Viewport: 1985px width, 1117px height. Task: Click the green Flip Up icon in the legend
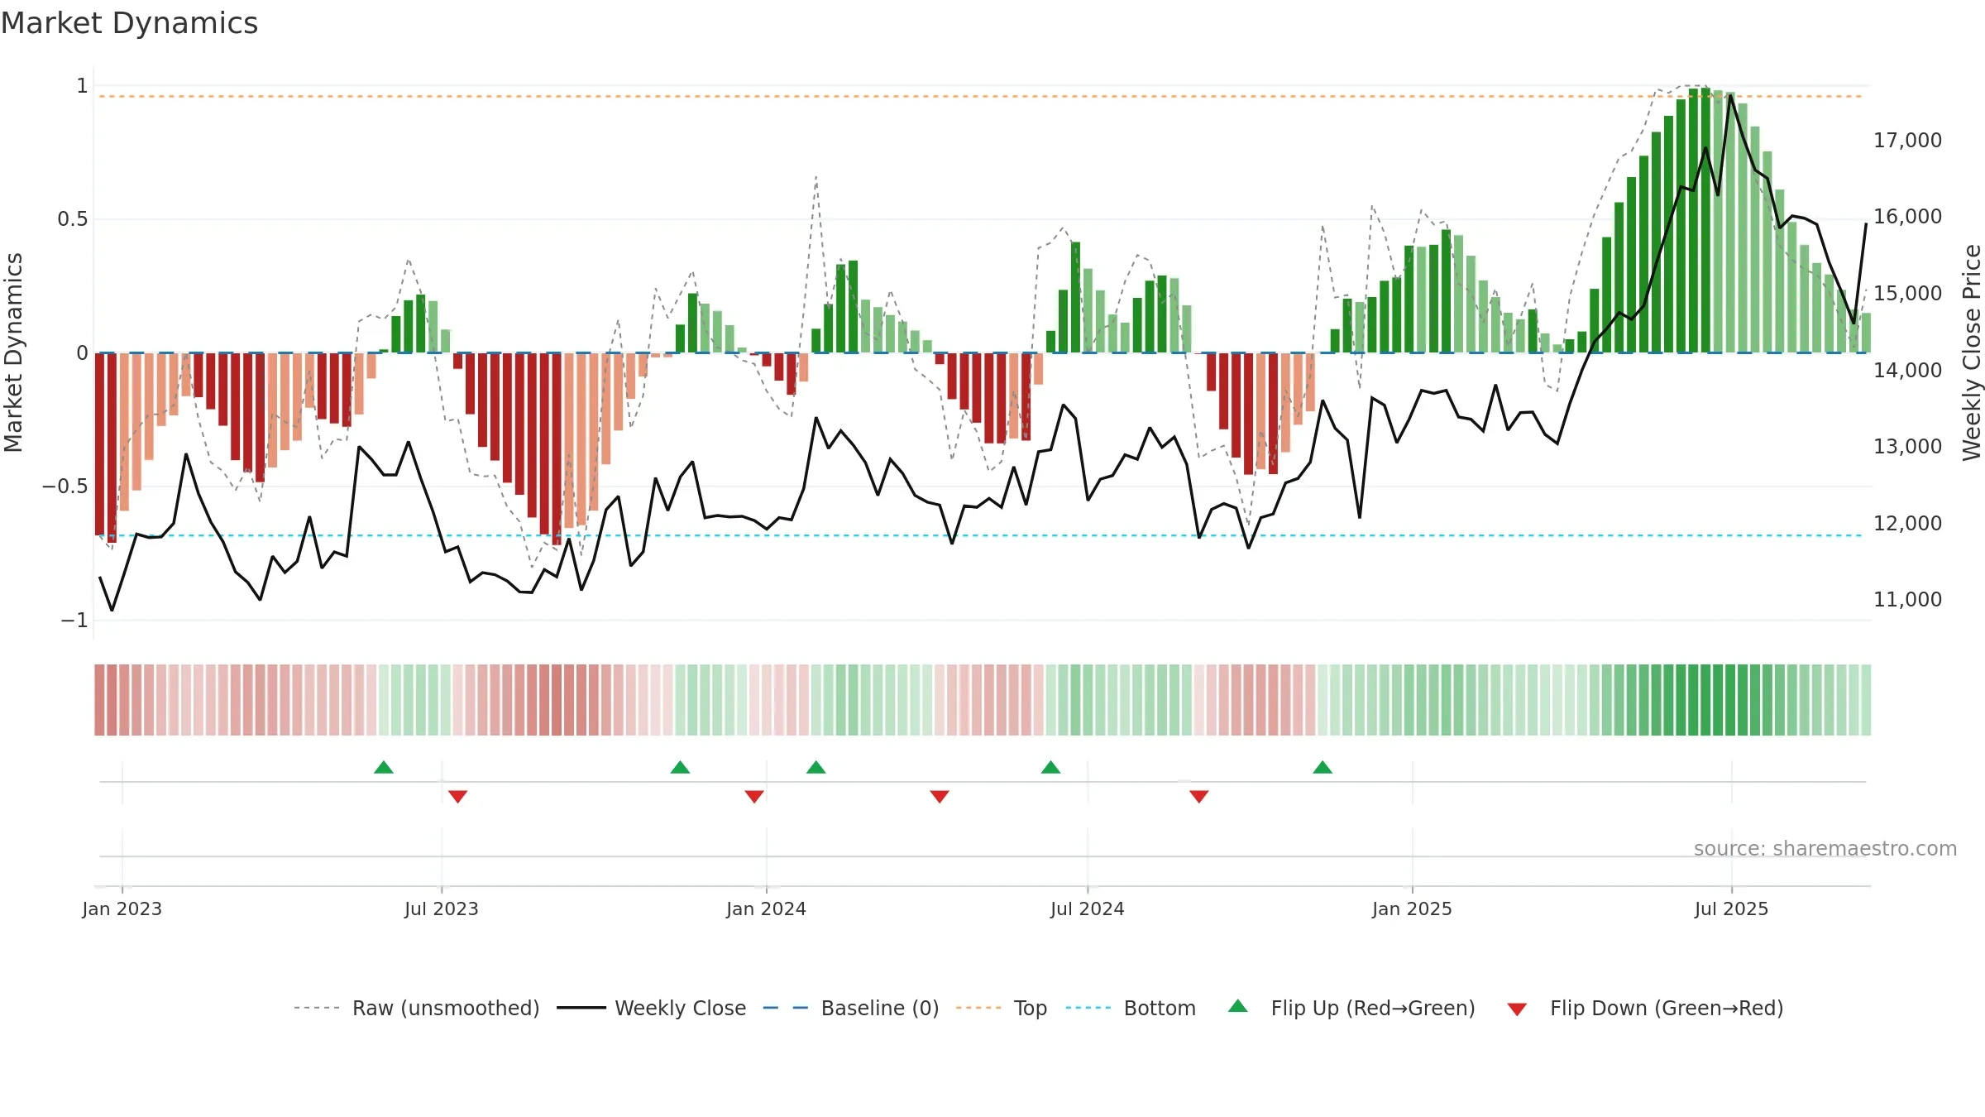[1238, 1006]
